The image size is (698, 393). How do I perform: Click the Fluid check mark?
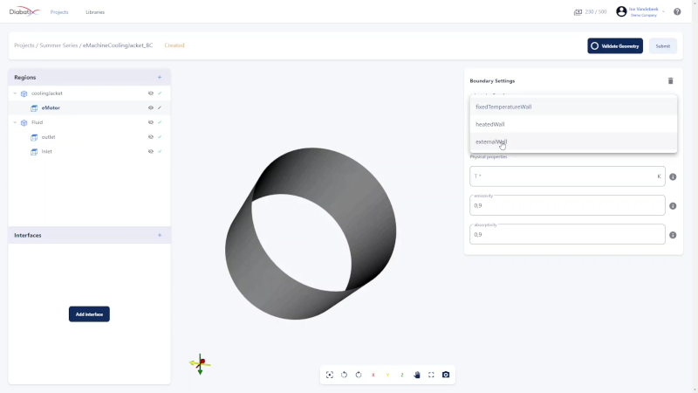pyautogui.click(x=160, y=122)
